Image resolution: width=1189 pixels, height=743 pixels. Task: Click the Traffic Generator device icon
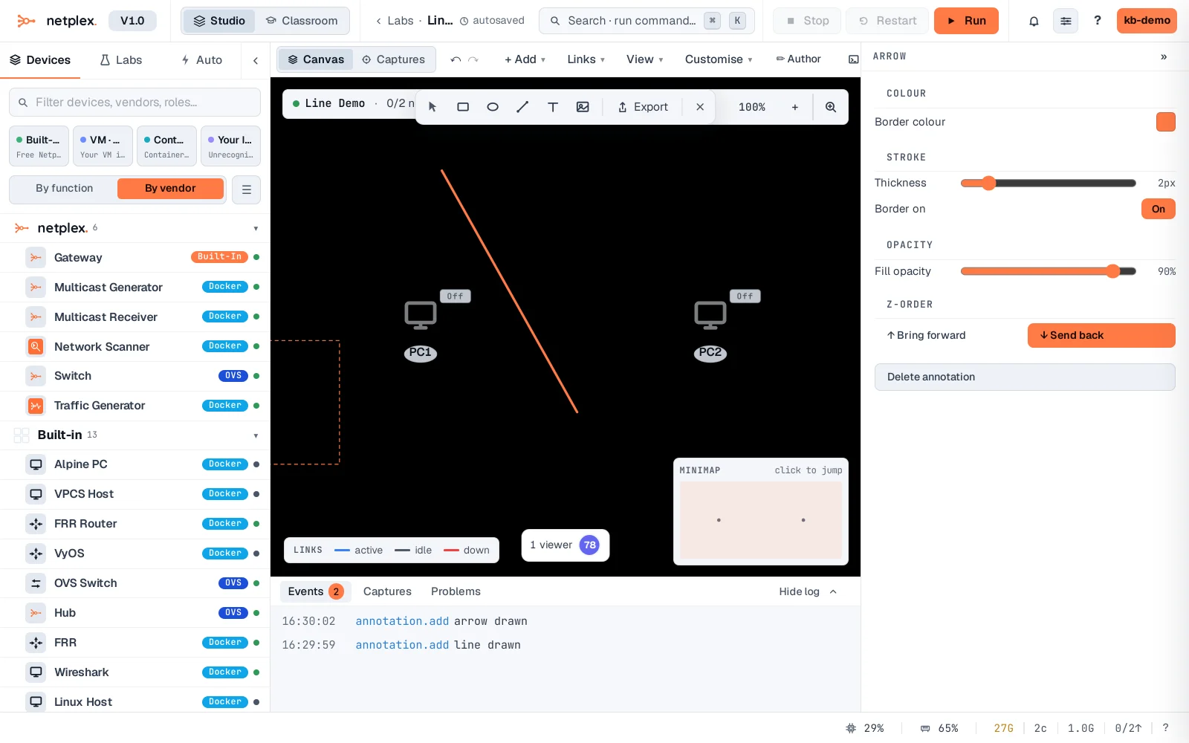point(36,406)
